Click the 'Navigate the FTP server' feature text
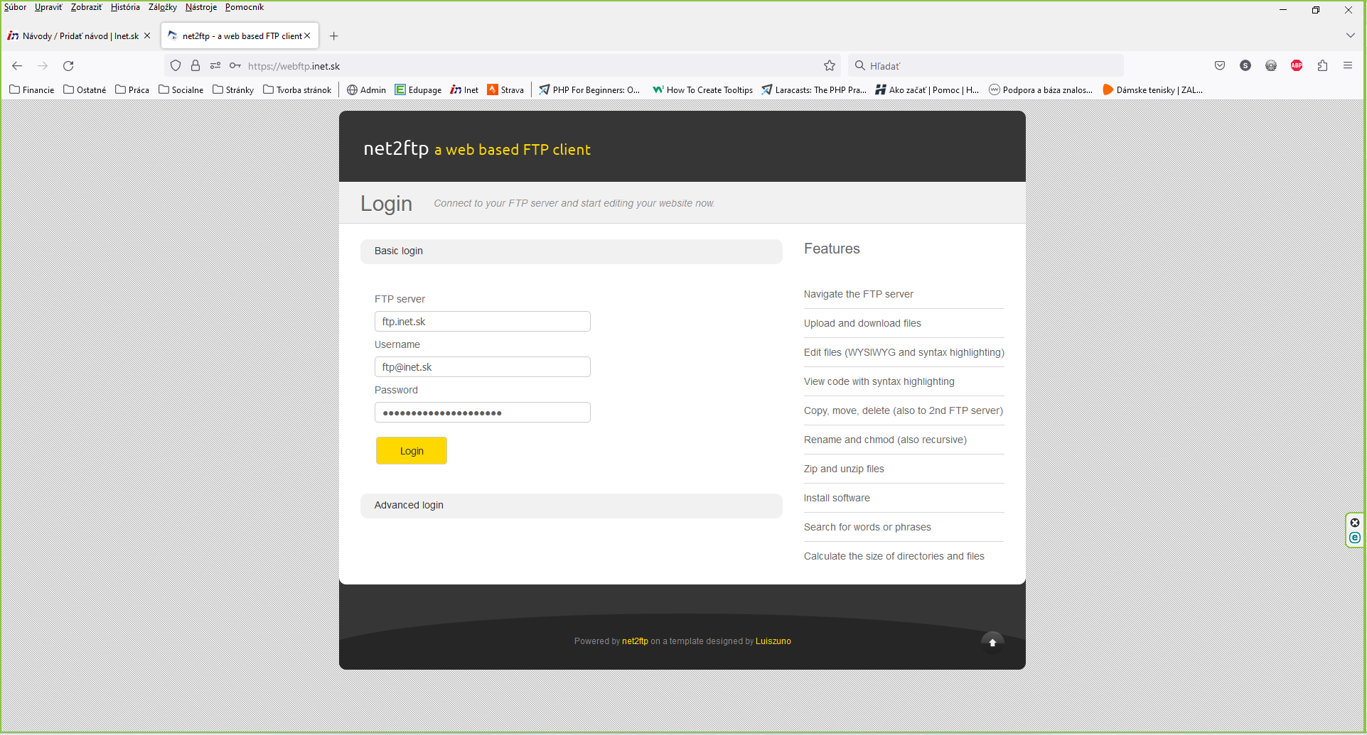This screenshot has height=735, width=1367. coord(858,294)
